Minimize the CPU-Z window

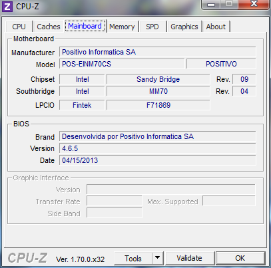[211, 5]
